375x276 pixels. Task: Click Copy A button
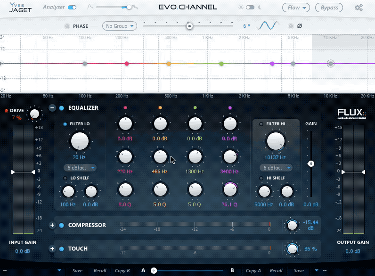(x=253, y=270)
